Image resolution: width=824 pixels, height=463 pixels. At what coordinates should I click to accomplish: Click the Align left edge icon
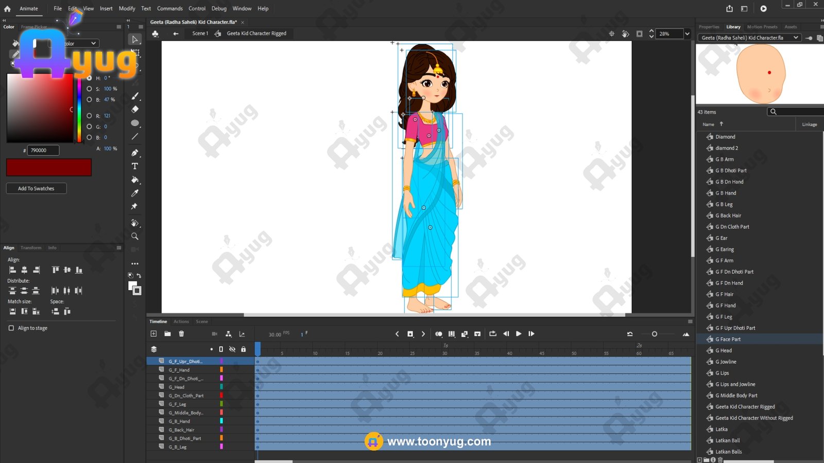(x=12, y=270)
